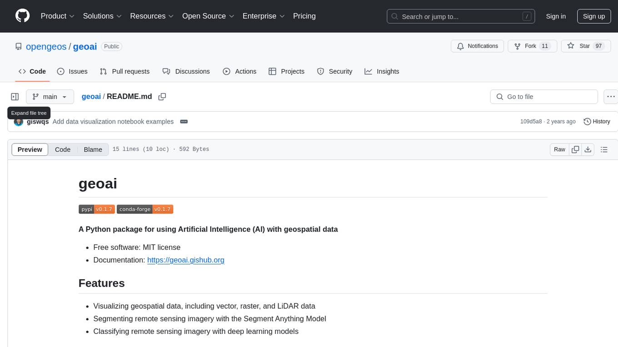Click the star count 97
Screen dimensions: 618x347
(598, 46)
